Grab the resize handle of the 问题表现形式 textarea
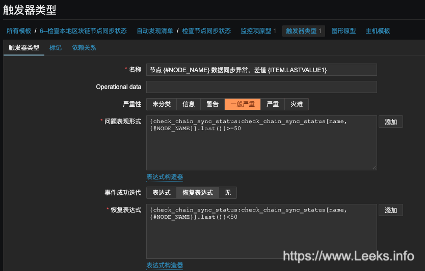This screenshot has width=425, height=271. tap(375, 168)
